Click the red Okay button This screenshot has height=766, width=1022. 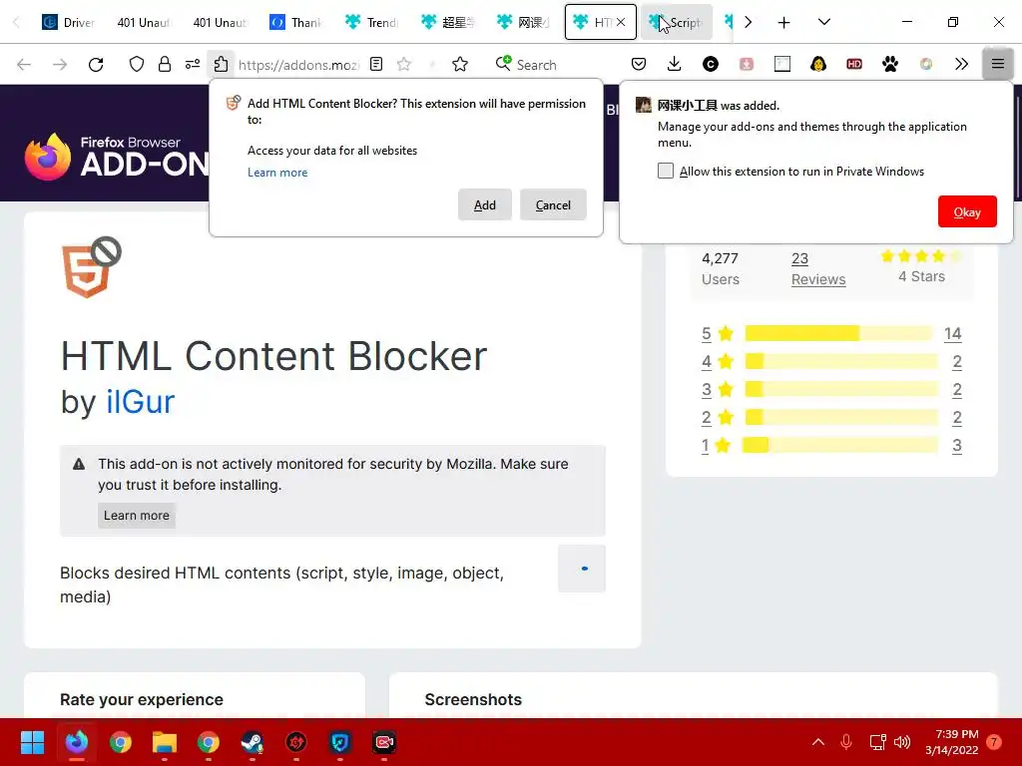point(967,211)
